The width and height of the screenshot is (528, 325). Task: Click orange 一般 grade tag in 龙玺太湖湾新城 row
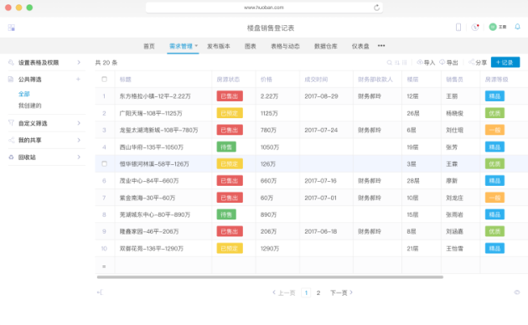[x=494, y=130]
